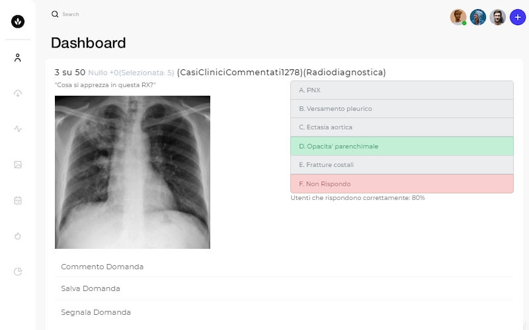Open the calendar sidebar icon
The image size is (529, 330).
[x=18, y=201]
